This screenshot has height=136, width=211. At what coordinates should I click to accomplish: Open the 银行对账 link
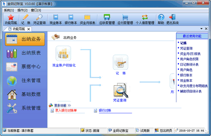coord(105,110)
